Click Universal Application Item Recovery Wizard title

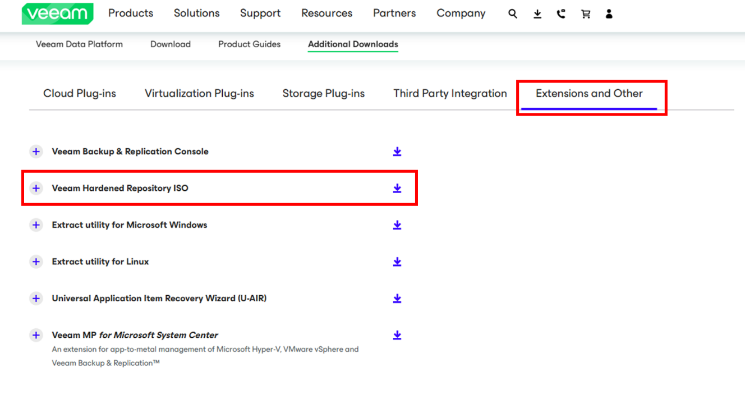(159, 299)
